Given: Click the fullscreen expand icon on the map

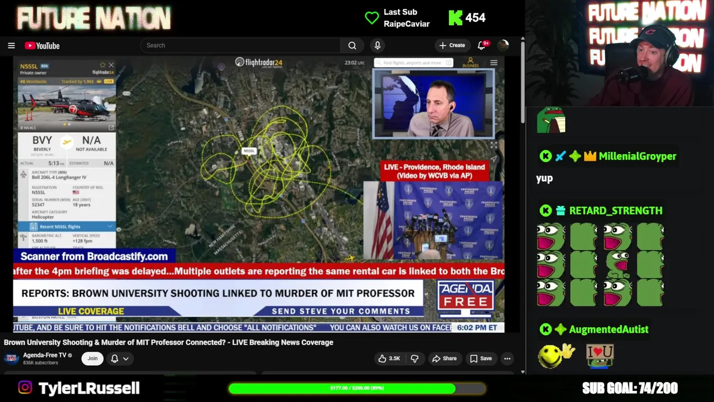Looking at the screenshot, I should tap(494, 145).
